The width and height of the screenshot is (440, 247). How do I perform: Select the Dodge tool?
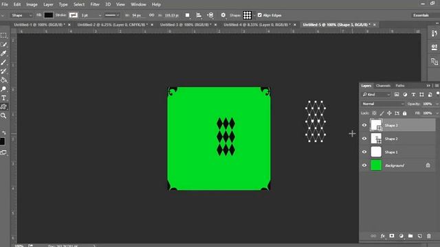[x=3, y=89]
